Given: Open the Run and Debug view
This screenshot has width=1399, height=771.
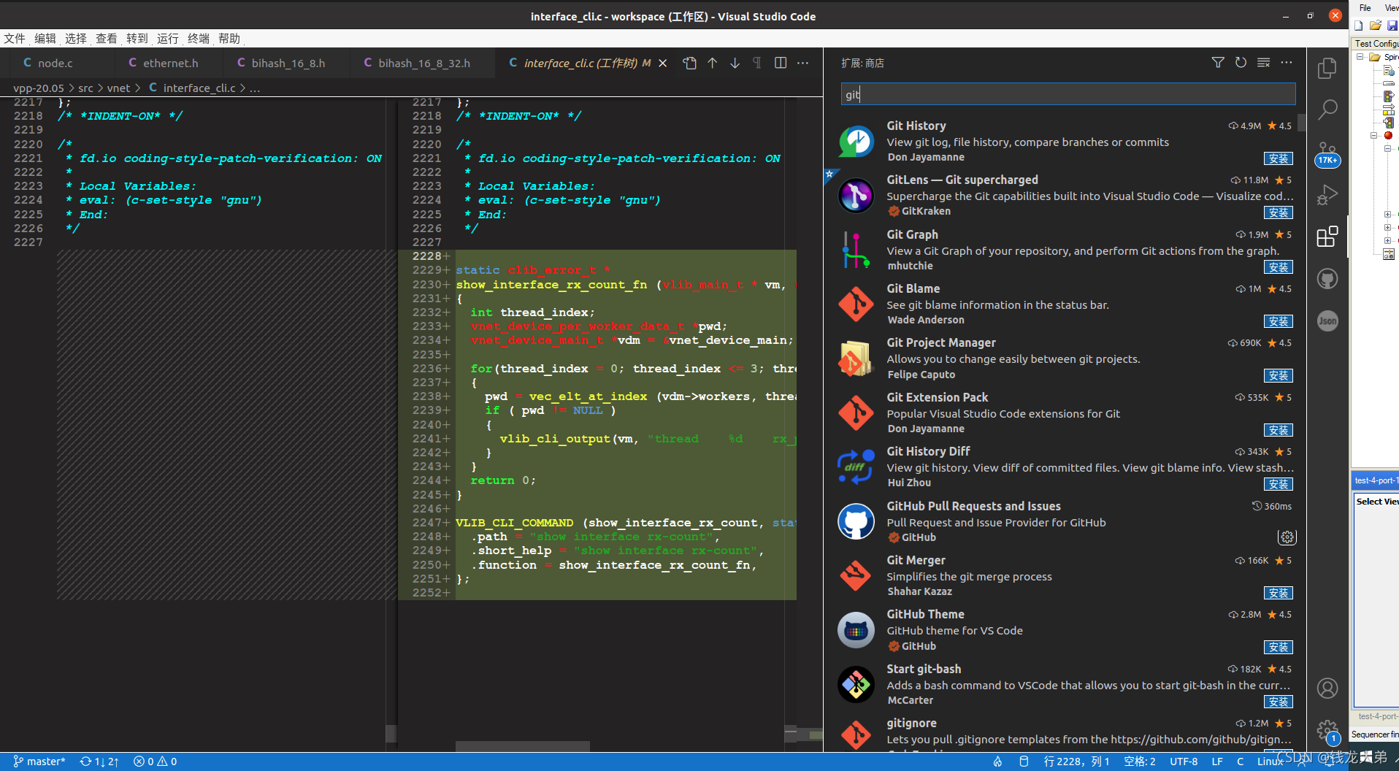Looking at the screenshot, I should point(1327,195).
